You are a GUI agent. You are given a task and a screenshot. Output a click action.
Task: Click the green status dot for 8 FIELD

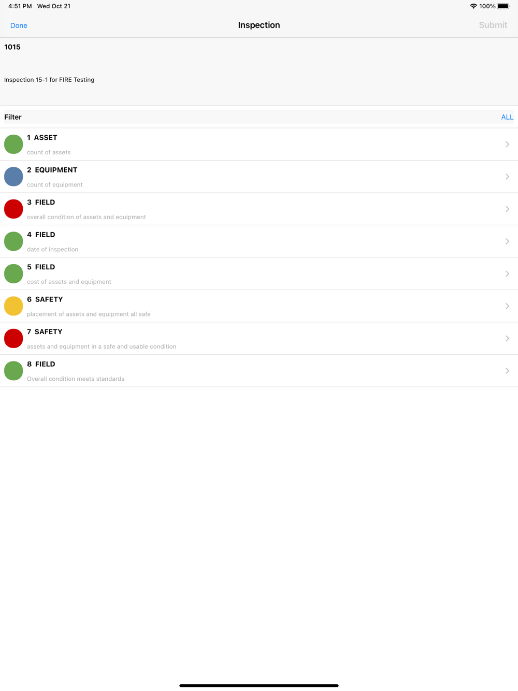pyautogui.click(x=13, y=371)
